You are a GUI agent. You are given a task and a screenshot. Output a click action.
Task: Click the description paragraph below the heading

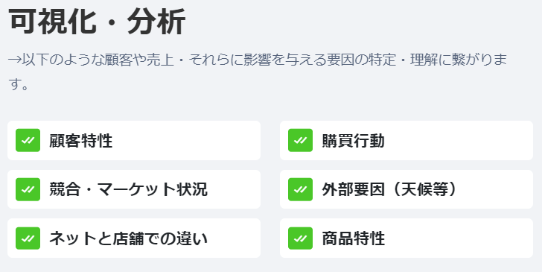[258, 72]
